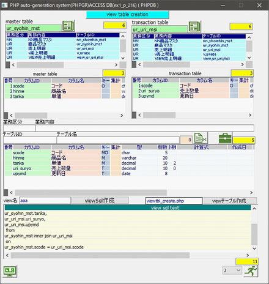Select tanka row in combined view grid
The height and width of the screenshot is (284, 269).
tap(129, 163)
